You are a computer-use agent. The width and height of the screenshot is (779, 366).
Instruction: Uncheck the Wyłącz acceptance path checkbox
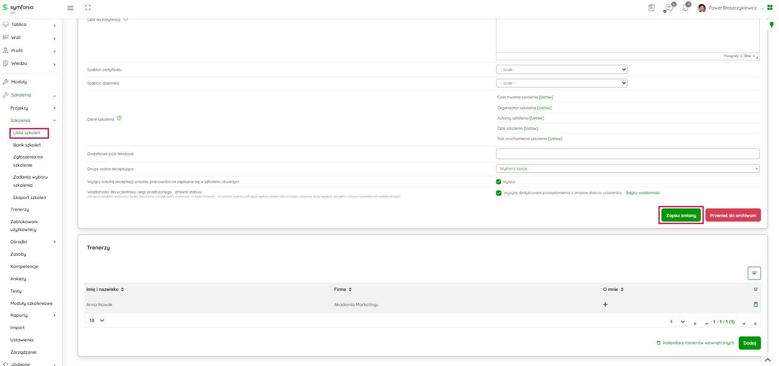[x=498, y=182]
